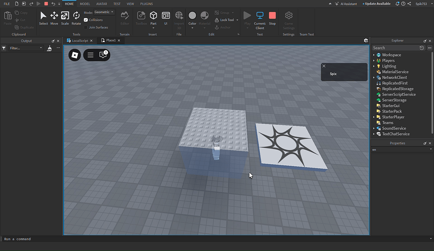Screen dimensions: 434x251
Task: Open the Mode Geometric dropdown
Action: tap(104, 12)
